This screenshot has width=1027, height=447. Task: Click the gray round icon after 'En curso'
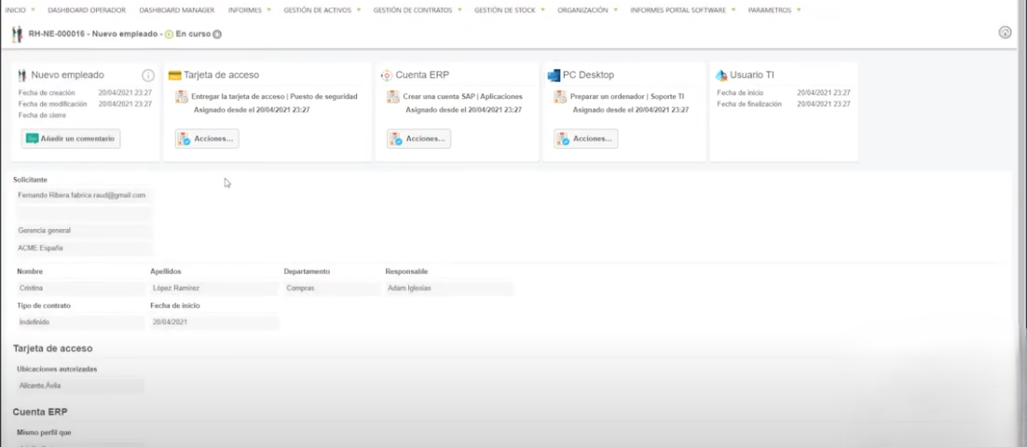pyautogui.click(x=217, y=34)
